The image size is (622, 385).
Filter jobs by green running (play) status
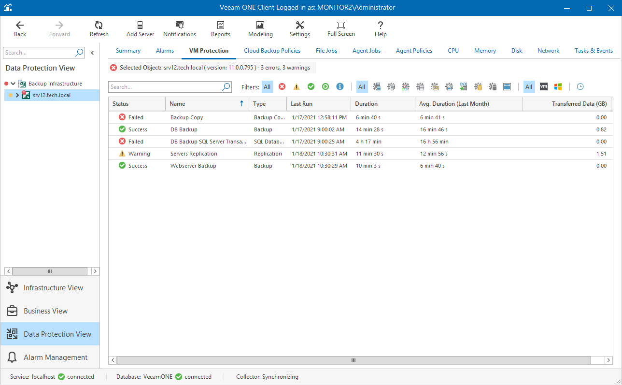[325, 87]
